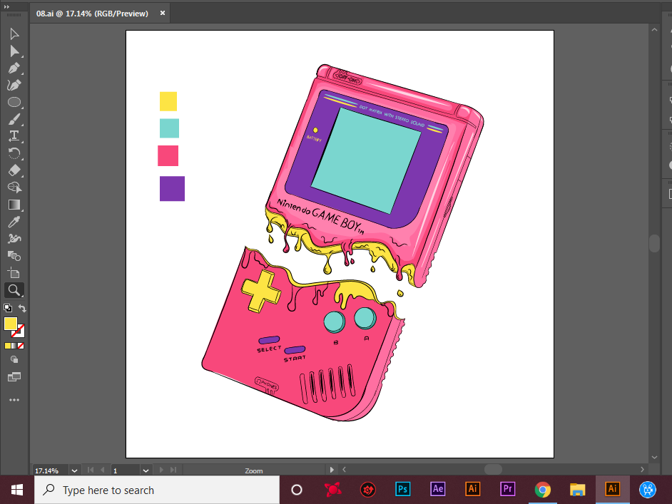The height and width of the screenshot is (504, 672).
Task: Expand the toolbar with double-arrow
Action: pyautogui.click(x=6, y=7)
